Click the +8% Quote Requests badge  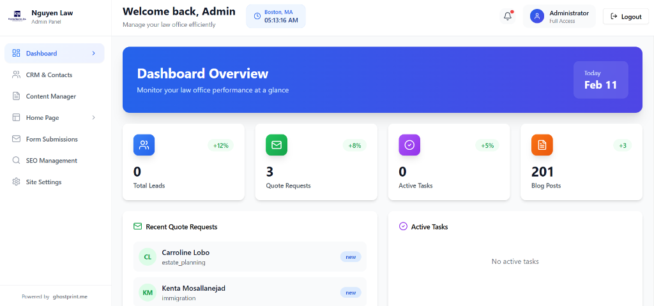tap(354, 145)
